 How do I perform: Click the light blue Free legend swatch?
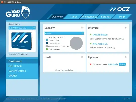[47, 40]
